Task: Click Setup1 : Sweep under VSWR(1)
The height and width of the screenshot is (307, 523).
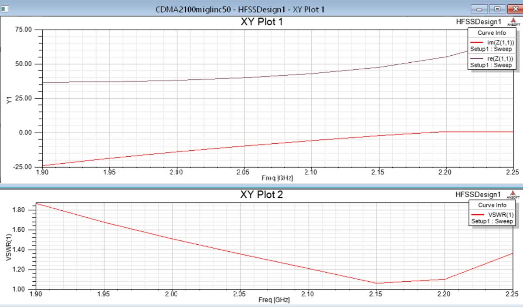Action: 492,221
